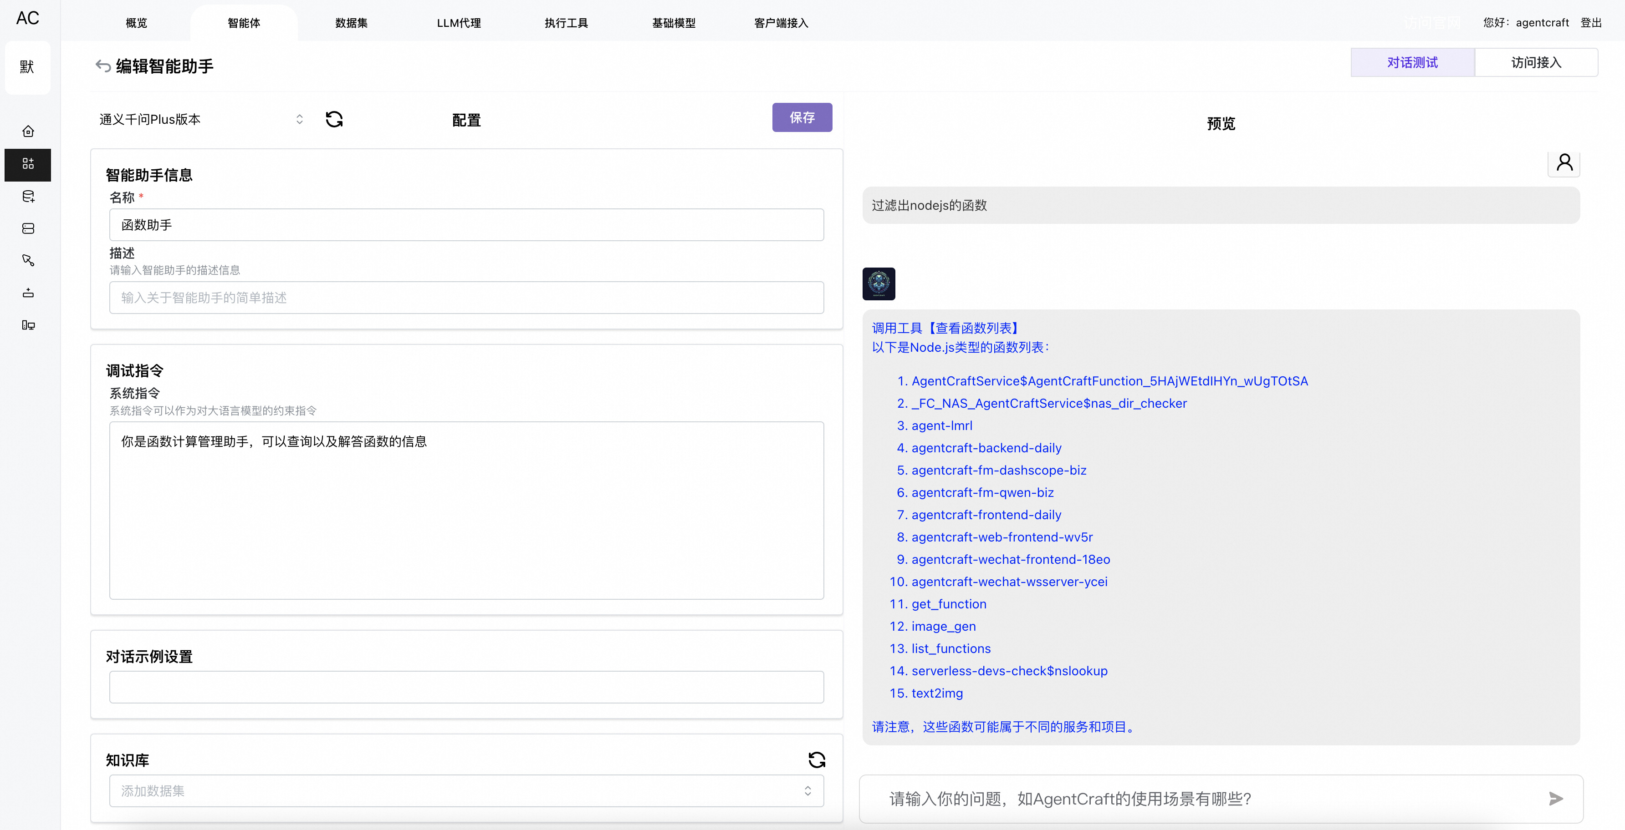Image resolution: width=1625 pixels, height=830 pixels.
Task: Click the list item agentcraft-web-frontend-wv5r
Action: point(1002,537)
